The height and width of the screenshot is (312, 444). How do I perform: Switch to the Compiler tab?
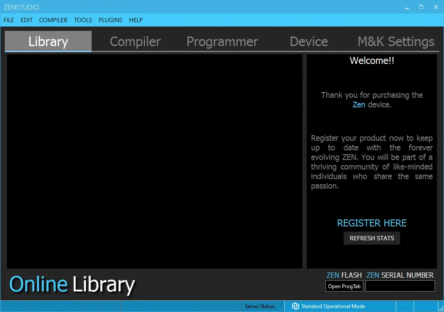(135, 41)
